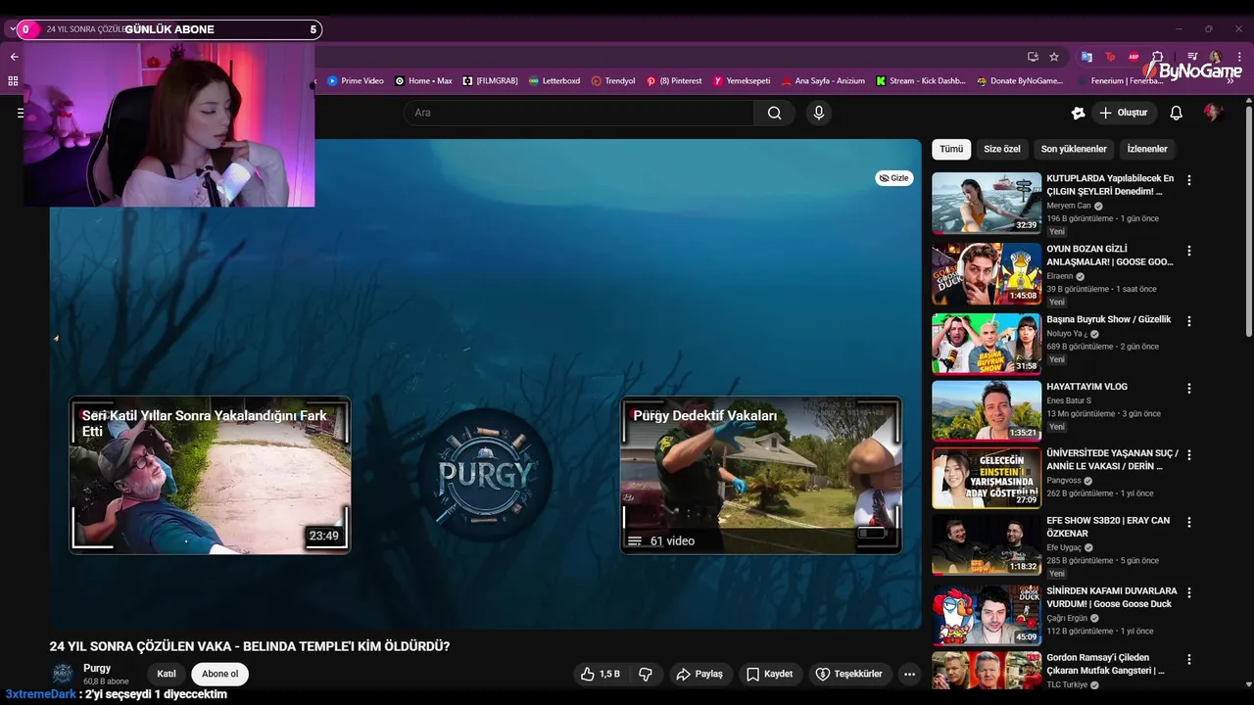Open EFE SHOW S3B20 thumbnail
This screenshot has height=705, width=1254.
pyautogui.click(x=987, y=544)
